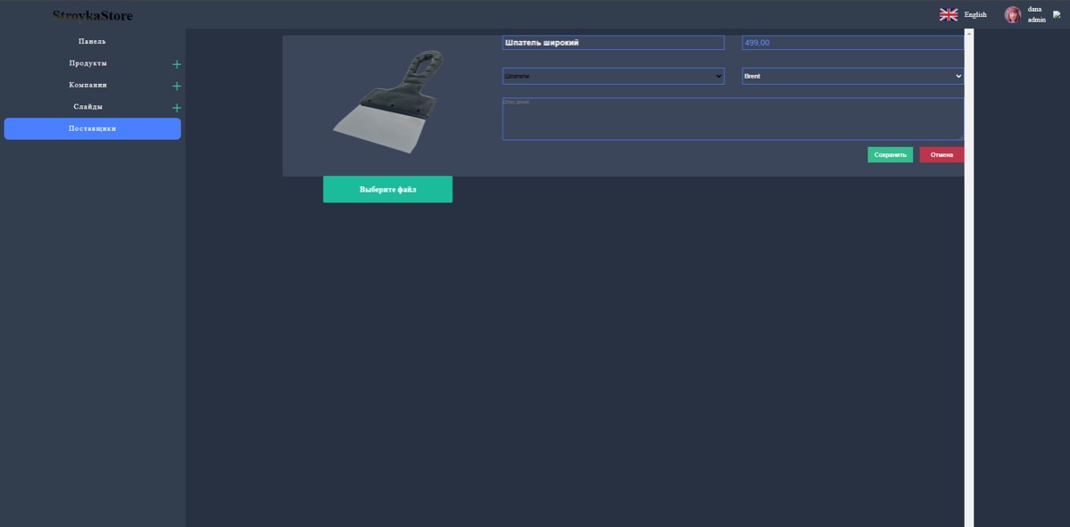
Task: Click the Выберите файл upload button
Action: [387, 189]
